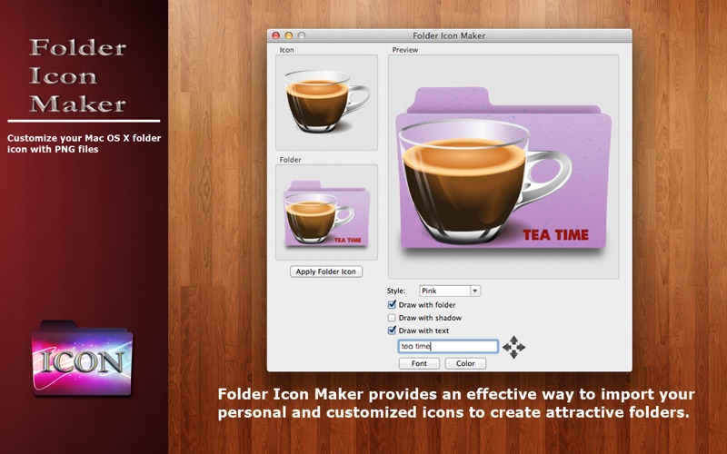727x454 pixels.
Task: Click the coffee cup in Icon well
Action: click(x=327, y=102)
